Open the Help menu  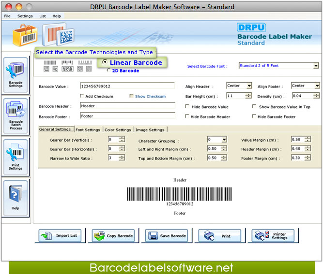coord(57,16)
